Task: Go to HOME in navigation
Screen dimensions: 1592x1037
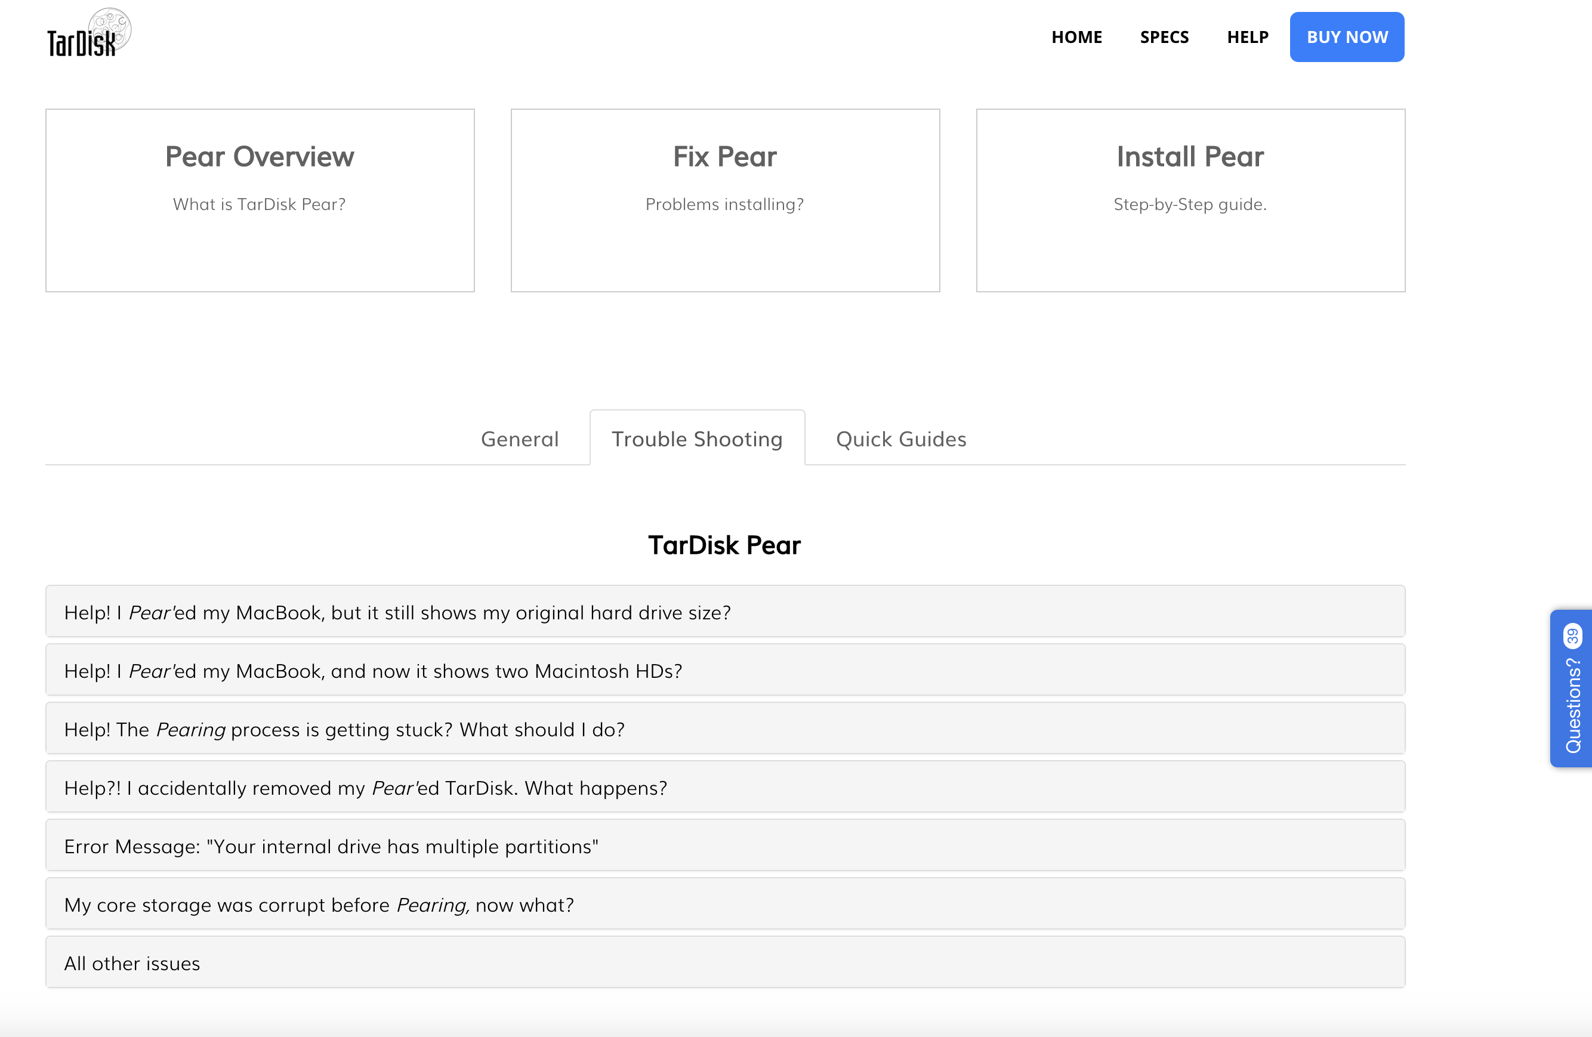Action: (x=1076, y=38)
